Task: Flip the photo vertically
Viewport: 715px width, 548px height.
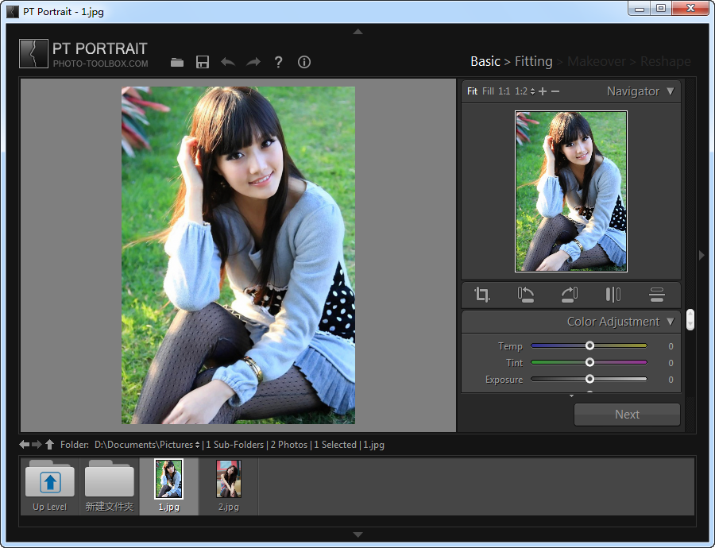Action: pos(656,295)
